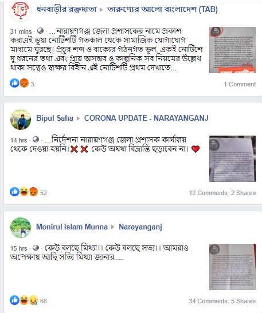View the 12 Comments on Bipul's post

(208, 193)
